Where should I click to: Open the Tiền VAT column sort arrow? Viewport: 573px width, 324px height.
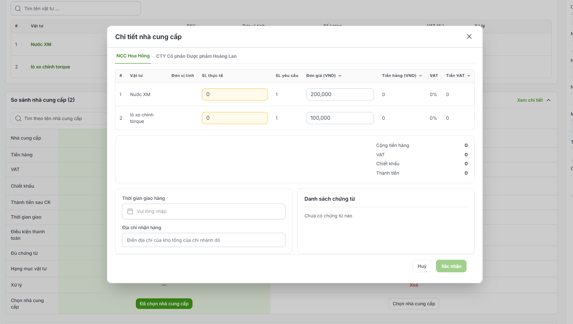click(x=469, y=76)
